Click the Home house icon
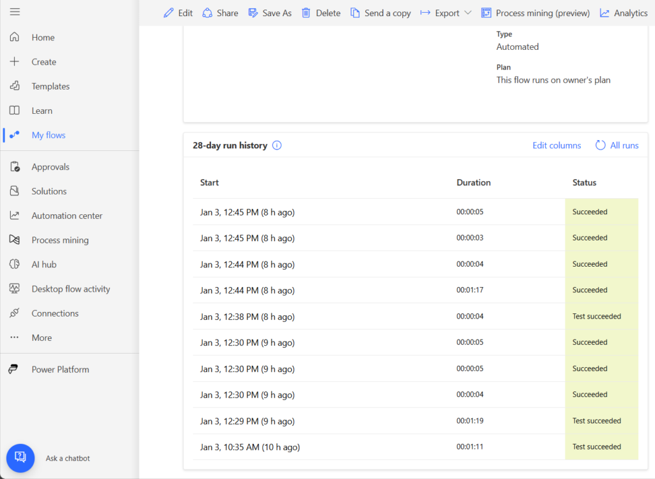 (x=15, y=37)
